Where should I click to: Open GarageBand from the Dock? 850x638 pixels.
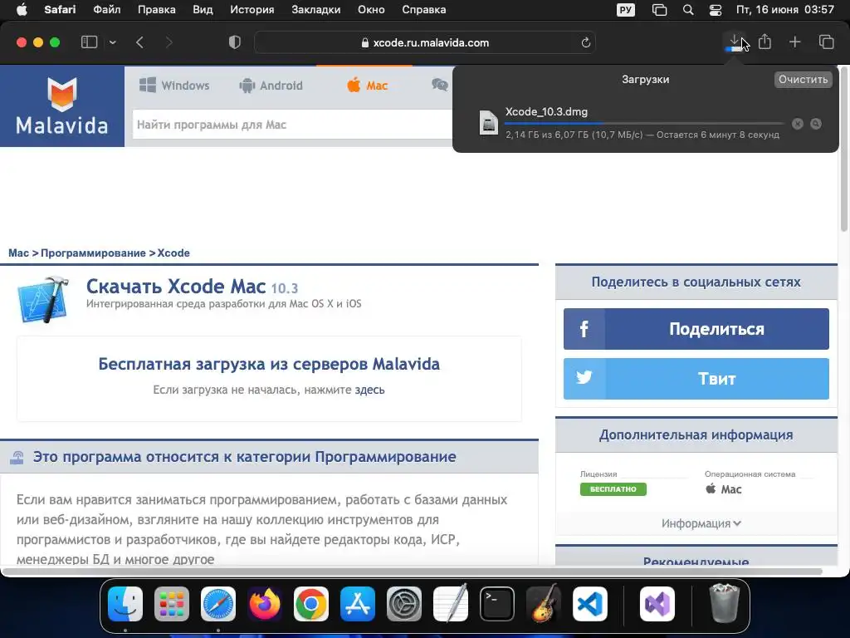click(544, 604)
